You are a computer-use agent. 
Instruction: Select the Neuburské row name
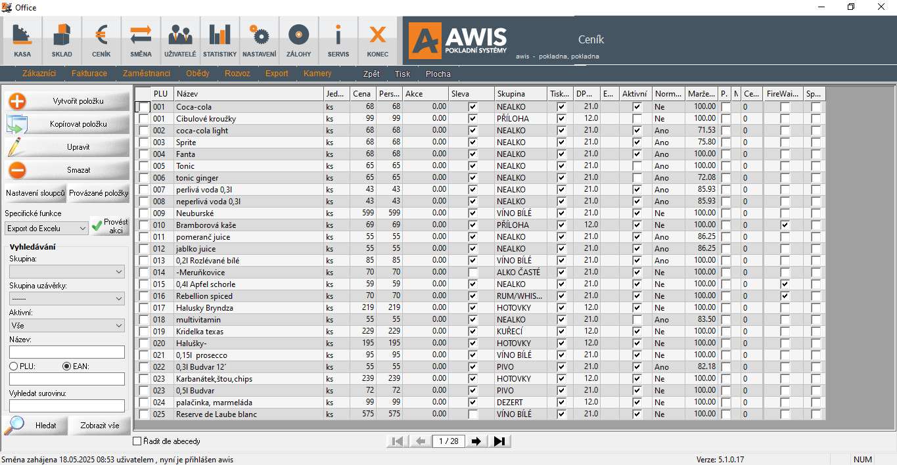195,213
